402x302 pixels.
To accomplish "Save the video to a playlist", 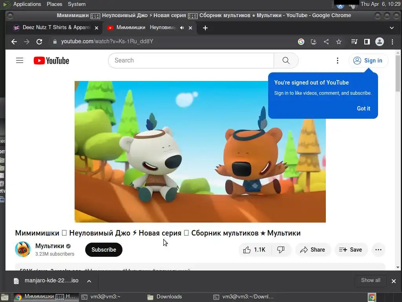I will [351, 250].
